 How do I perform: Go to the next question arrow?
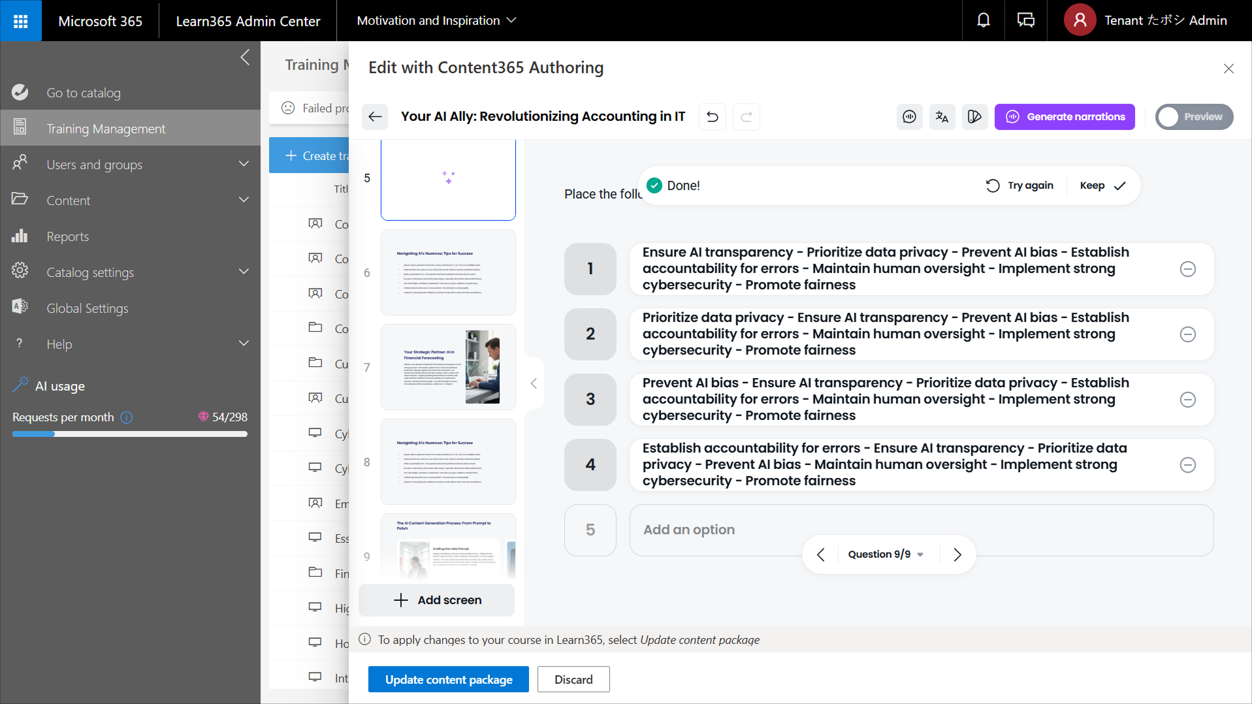[x=957, y=554]
